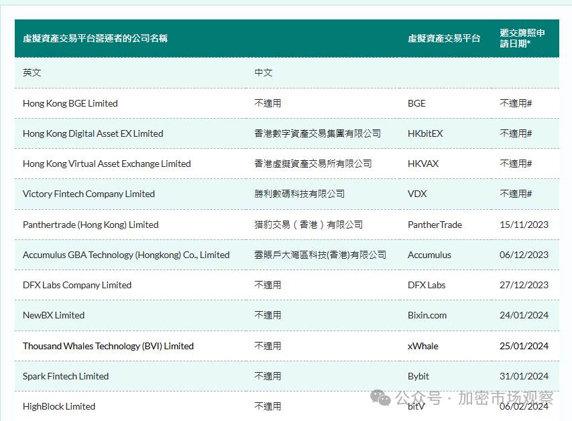Click the 虛擬資產交易平台 column header
The height and width of the screenshot is (421, 572).
pos(444,38)
